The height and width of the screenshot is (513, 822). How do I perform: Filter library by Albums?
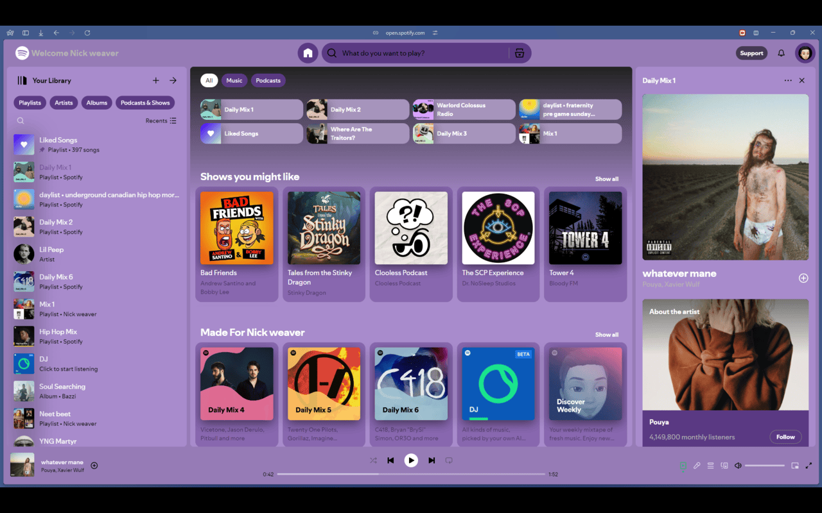click(97, 103)
